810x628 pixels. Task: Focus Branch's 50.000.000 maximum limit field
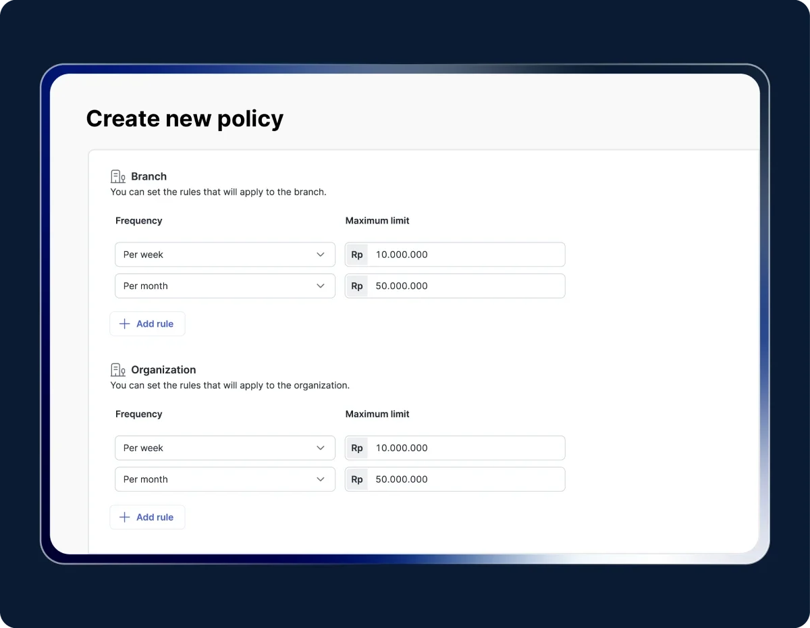coord(466,286)
